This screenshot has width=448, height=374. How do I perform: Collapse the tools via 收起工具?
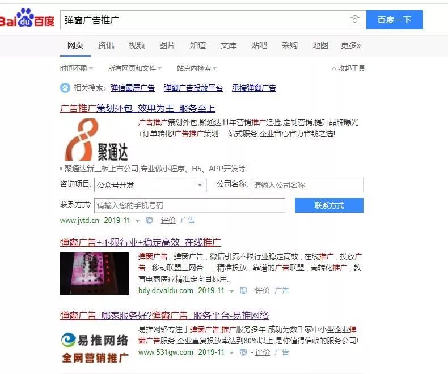348,68
